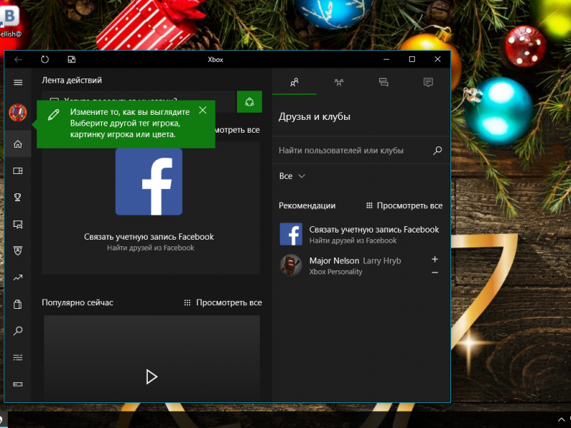Expand the "Все" friends filter dropdown

tap(292, 176)
